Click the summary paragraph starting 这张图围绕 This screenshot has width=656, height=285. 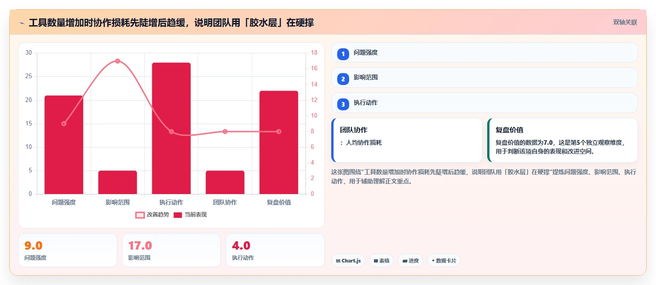483,177
